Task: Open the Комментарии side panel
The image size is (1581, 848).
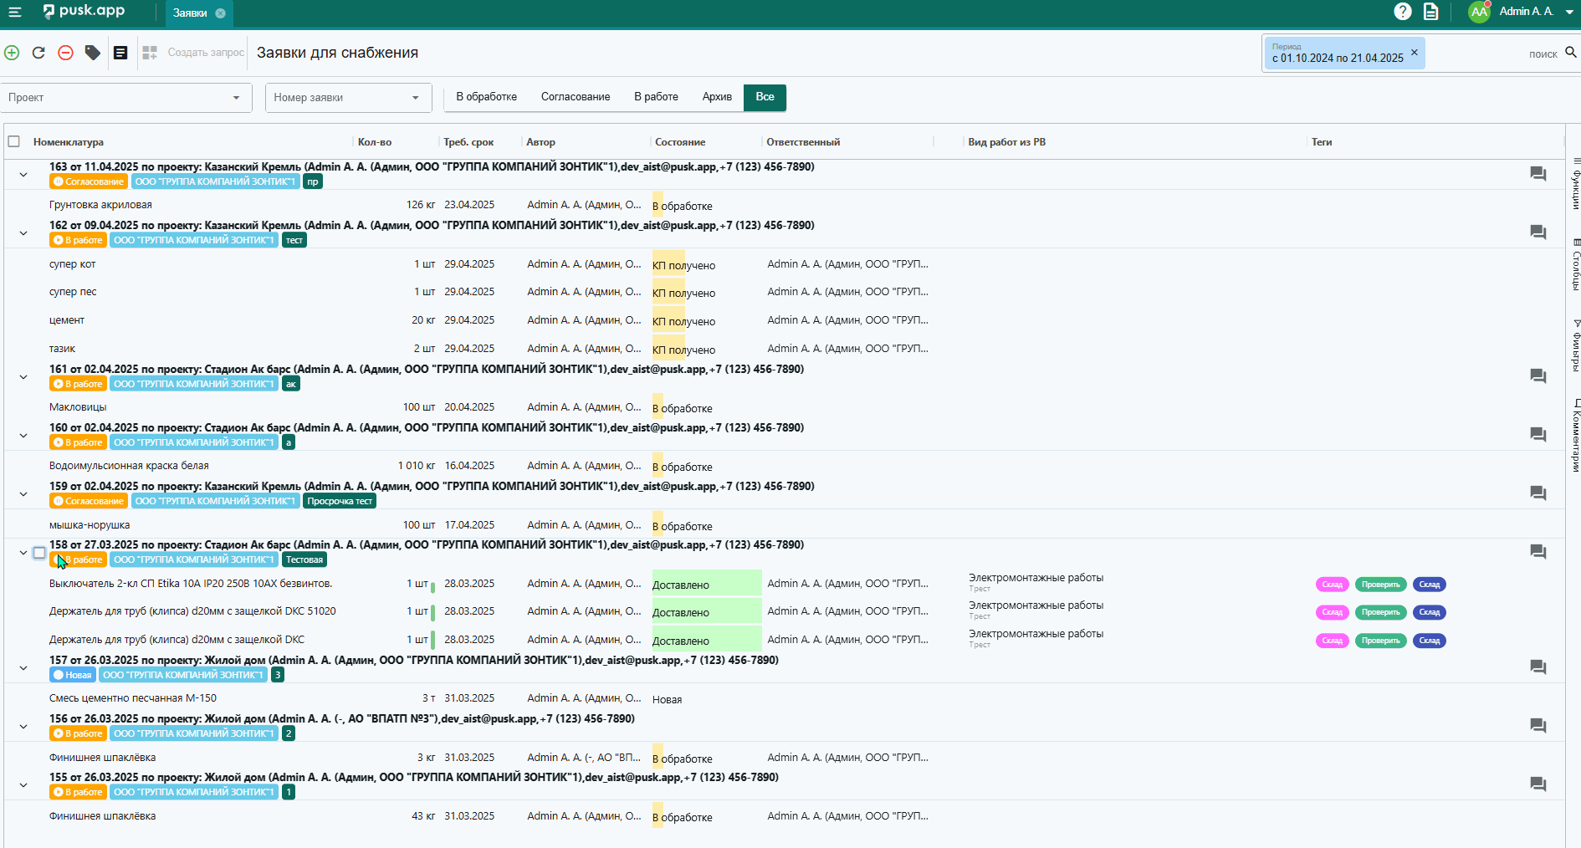Action: point(1576,436)
